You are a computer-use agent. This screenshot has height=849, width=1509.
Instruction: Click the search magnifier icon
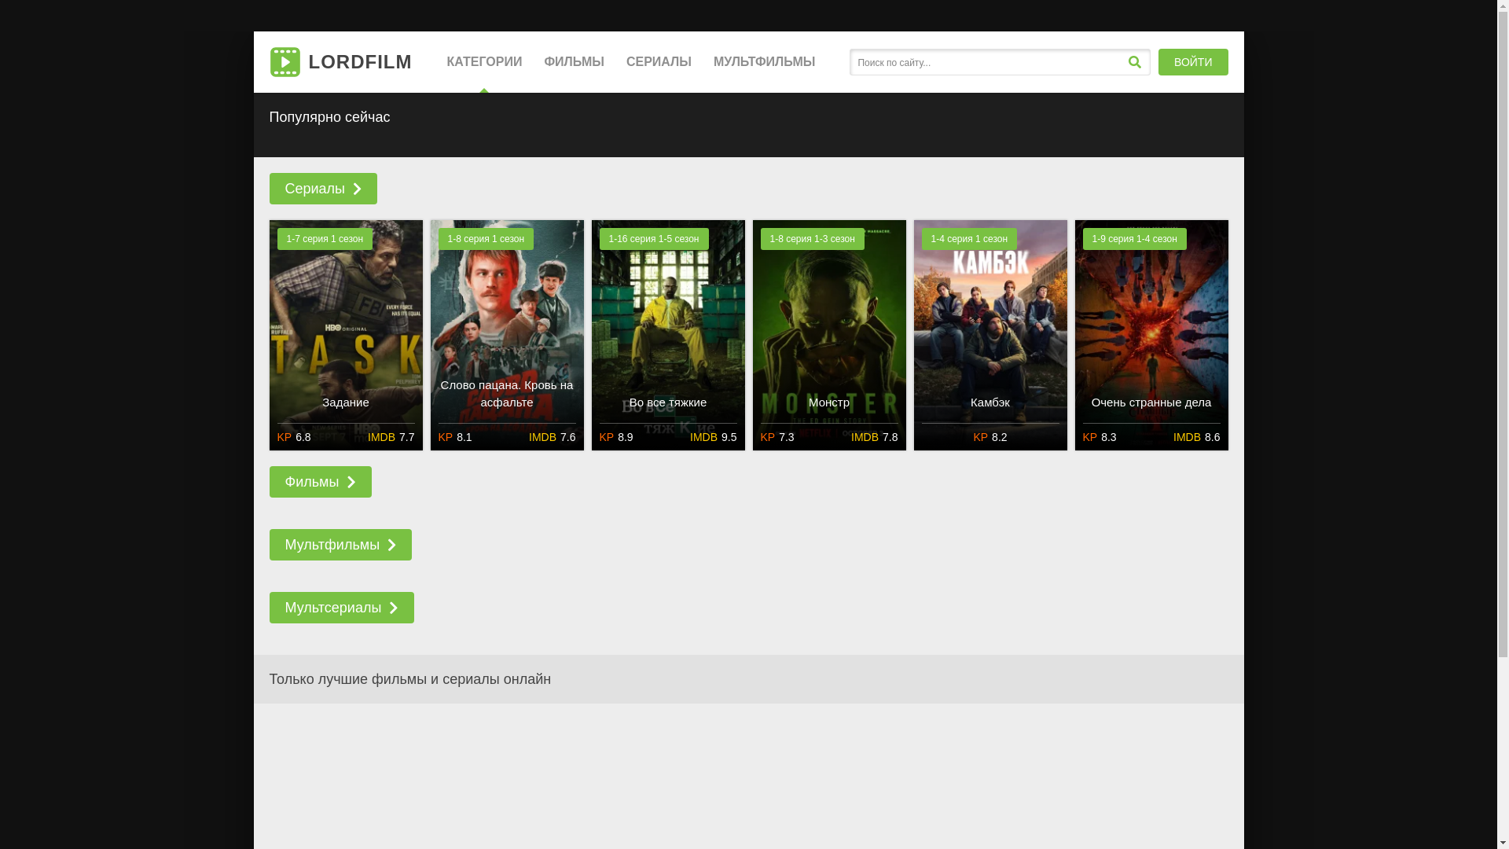tap(1134, 62)
